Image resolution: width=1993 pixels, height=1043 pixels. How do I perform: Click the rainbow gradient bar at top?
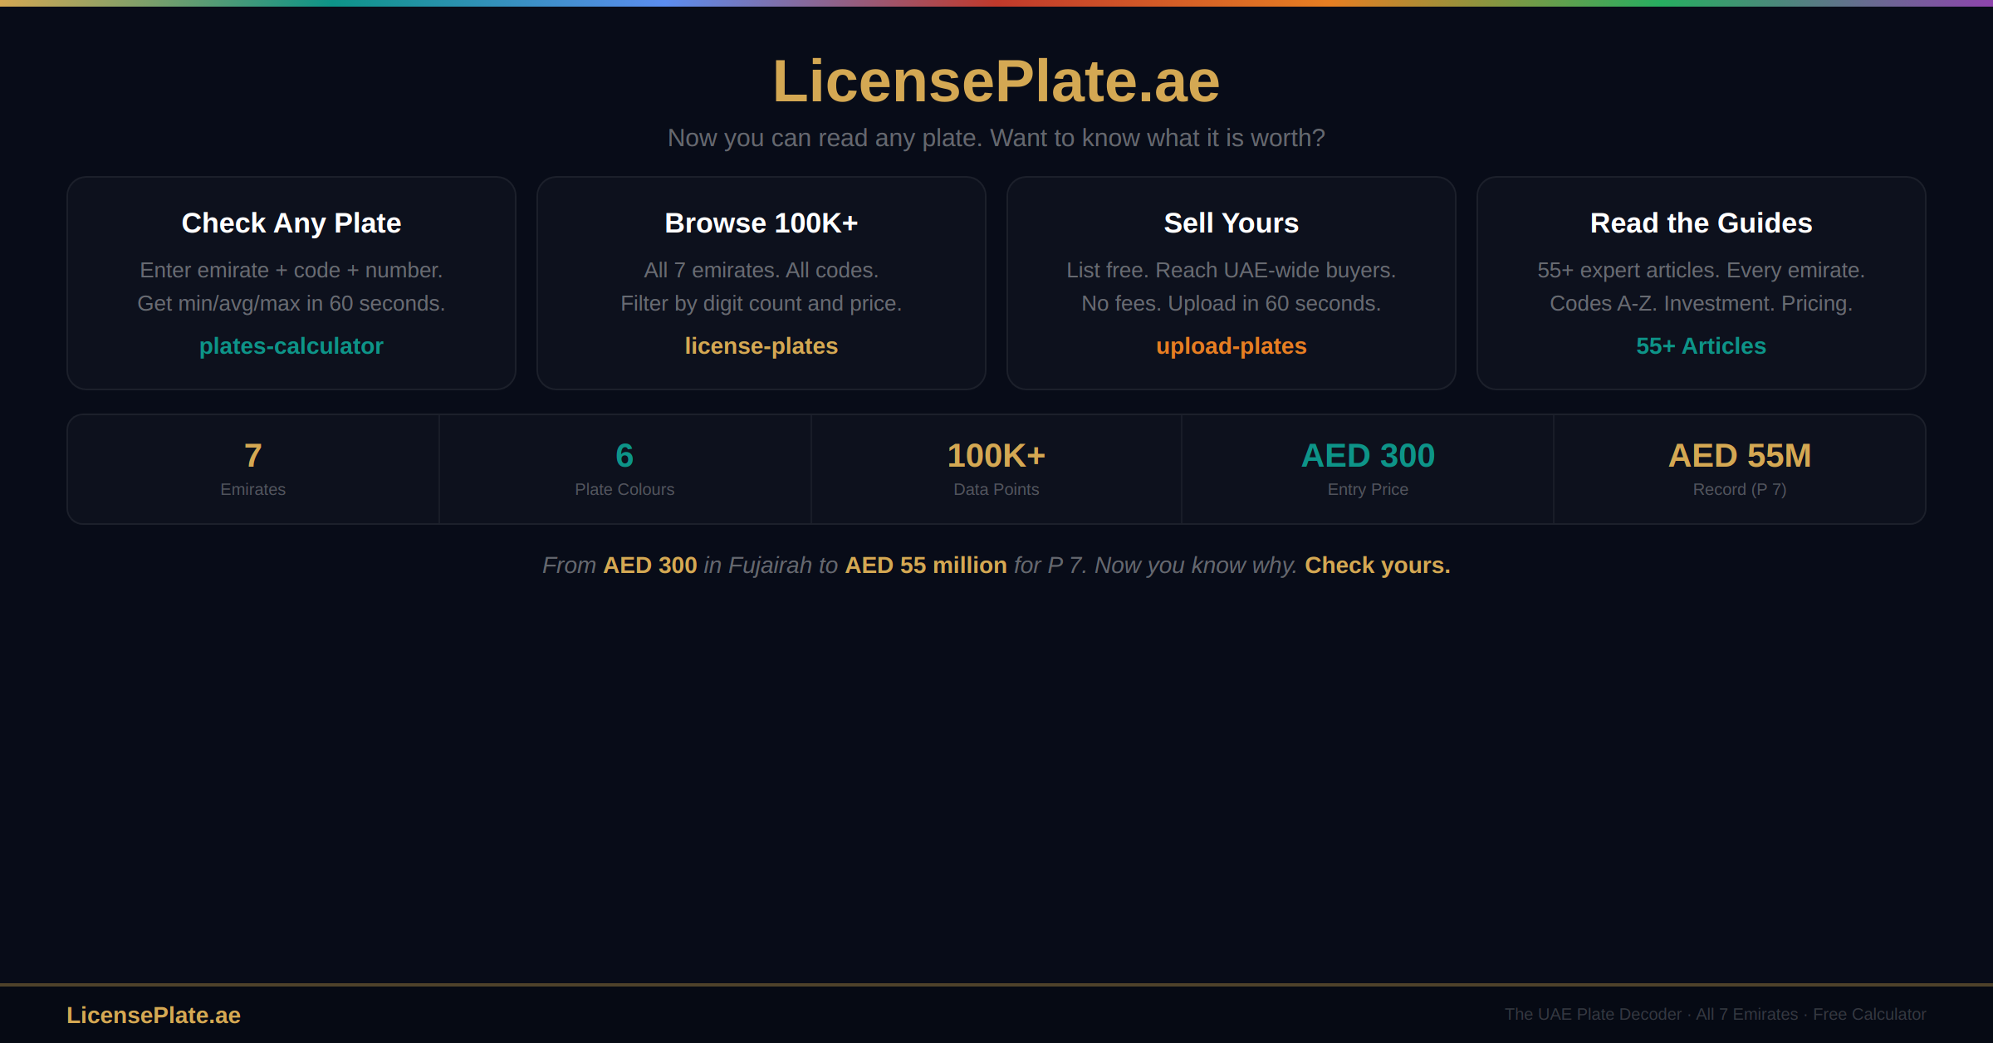(996, 3)
